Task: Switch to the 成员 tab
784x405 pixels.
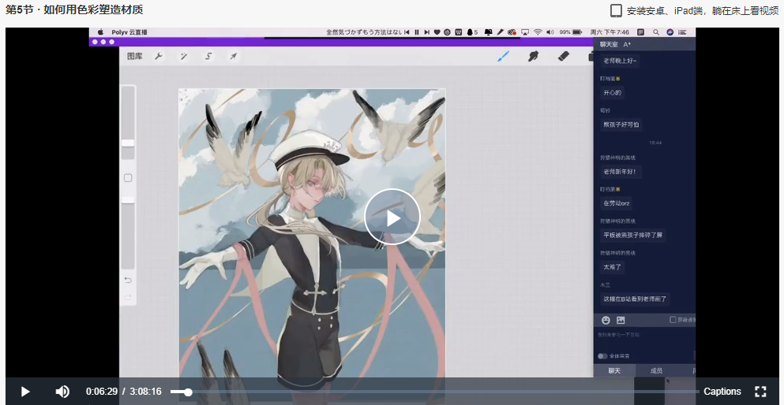Action: click(657, 370)
